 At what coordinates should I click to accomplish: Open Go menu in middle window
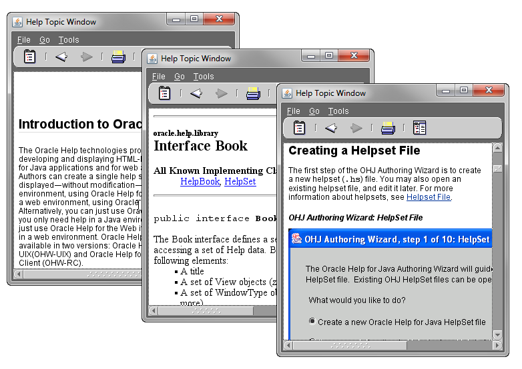(179, 77)
